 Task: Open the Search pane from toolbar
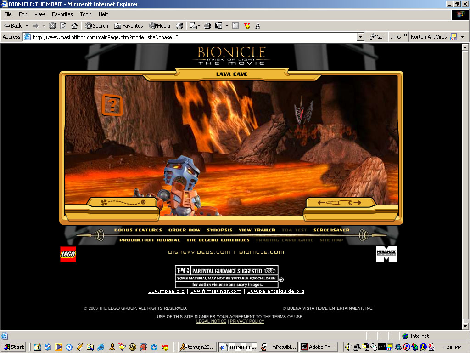click(96, 26)
